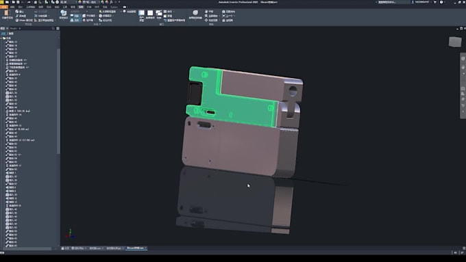Viewport: 466px width, 262px height.
Task: Open the Home document tab
Action: [x=65, y=248]
